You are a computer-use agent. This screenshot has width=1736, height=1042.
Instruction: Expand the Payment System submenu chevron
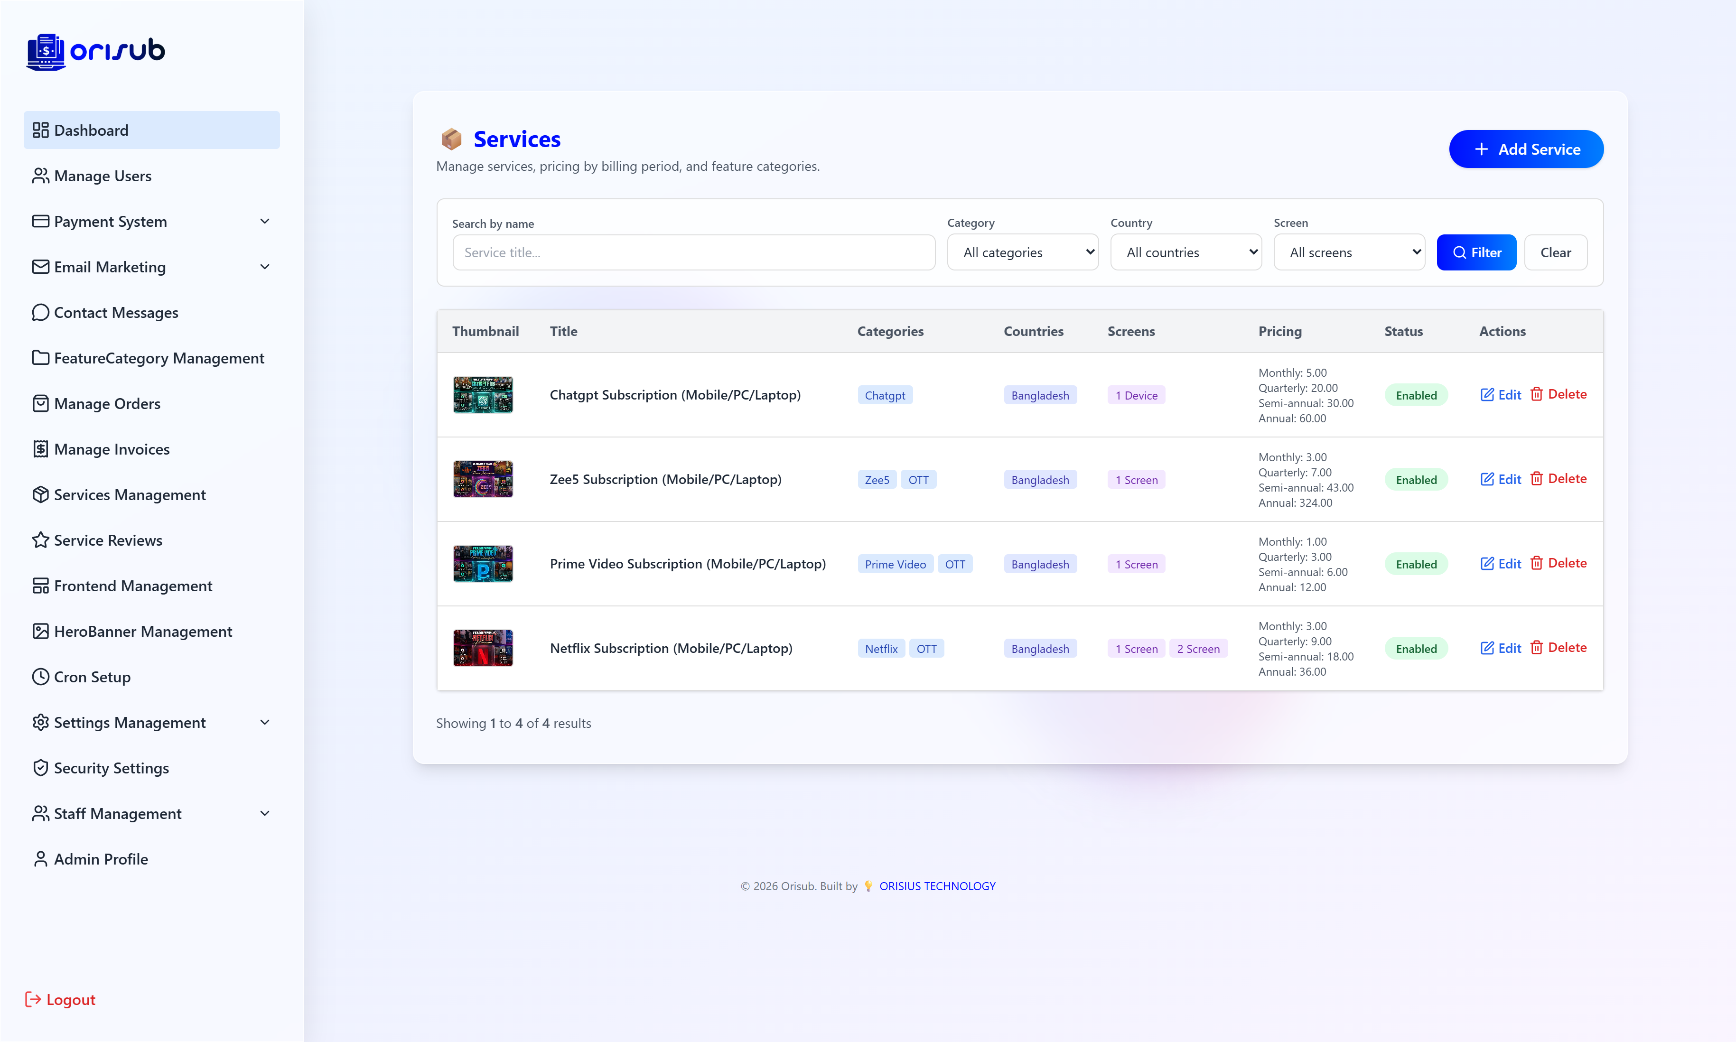265,221
